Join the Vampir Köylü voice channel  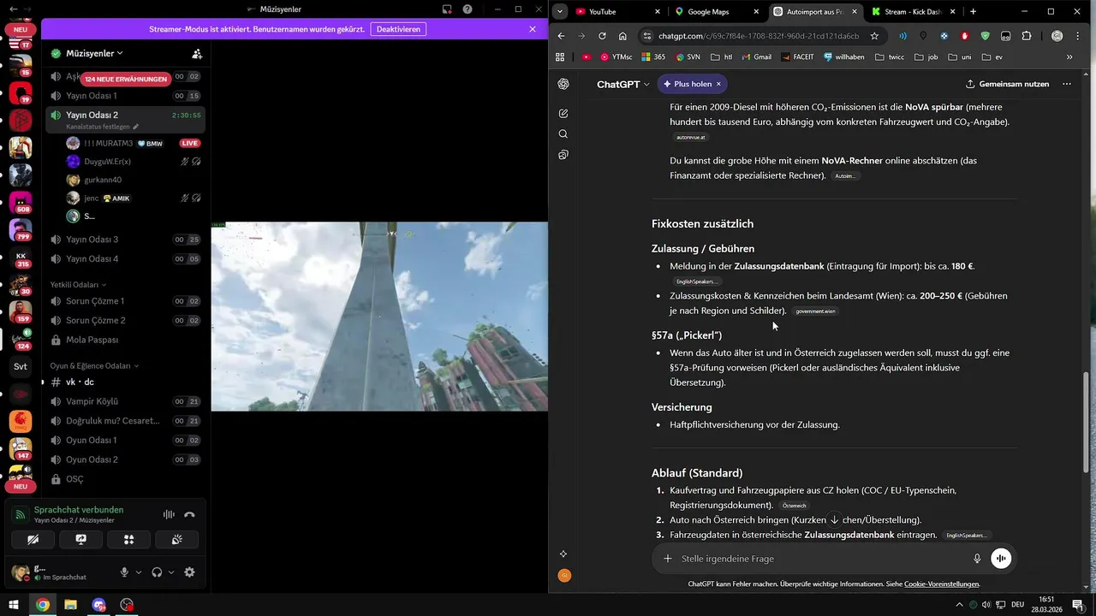click(125, 401)
